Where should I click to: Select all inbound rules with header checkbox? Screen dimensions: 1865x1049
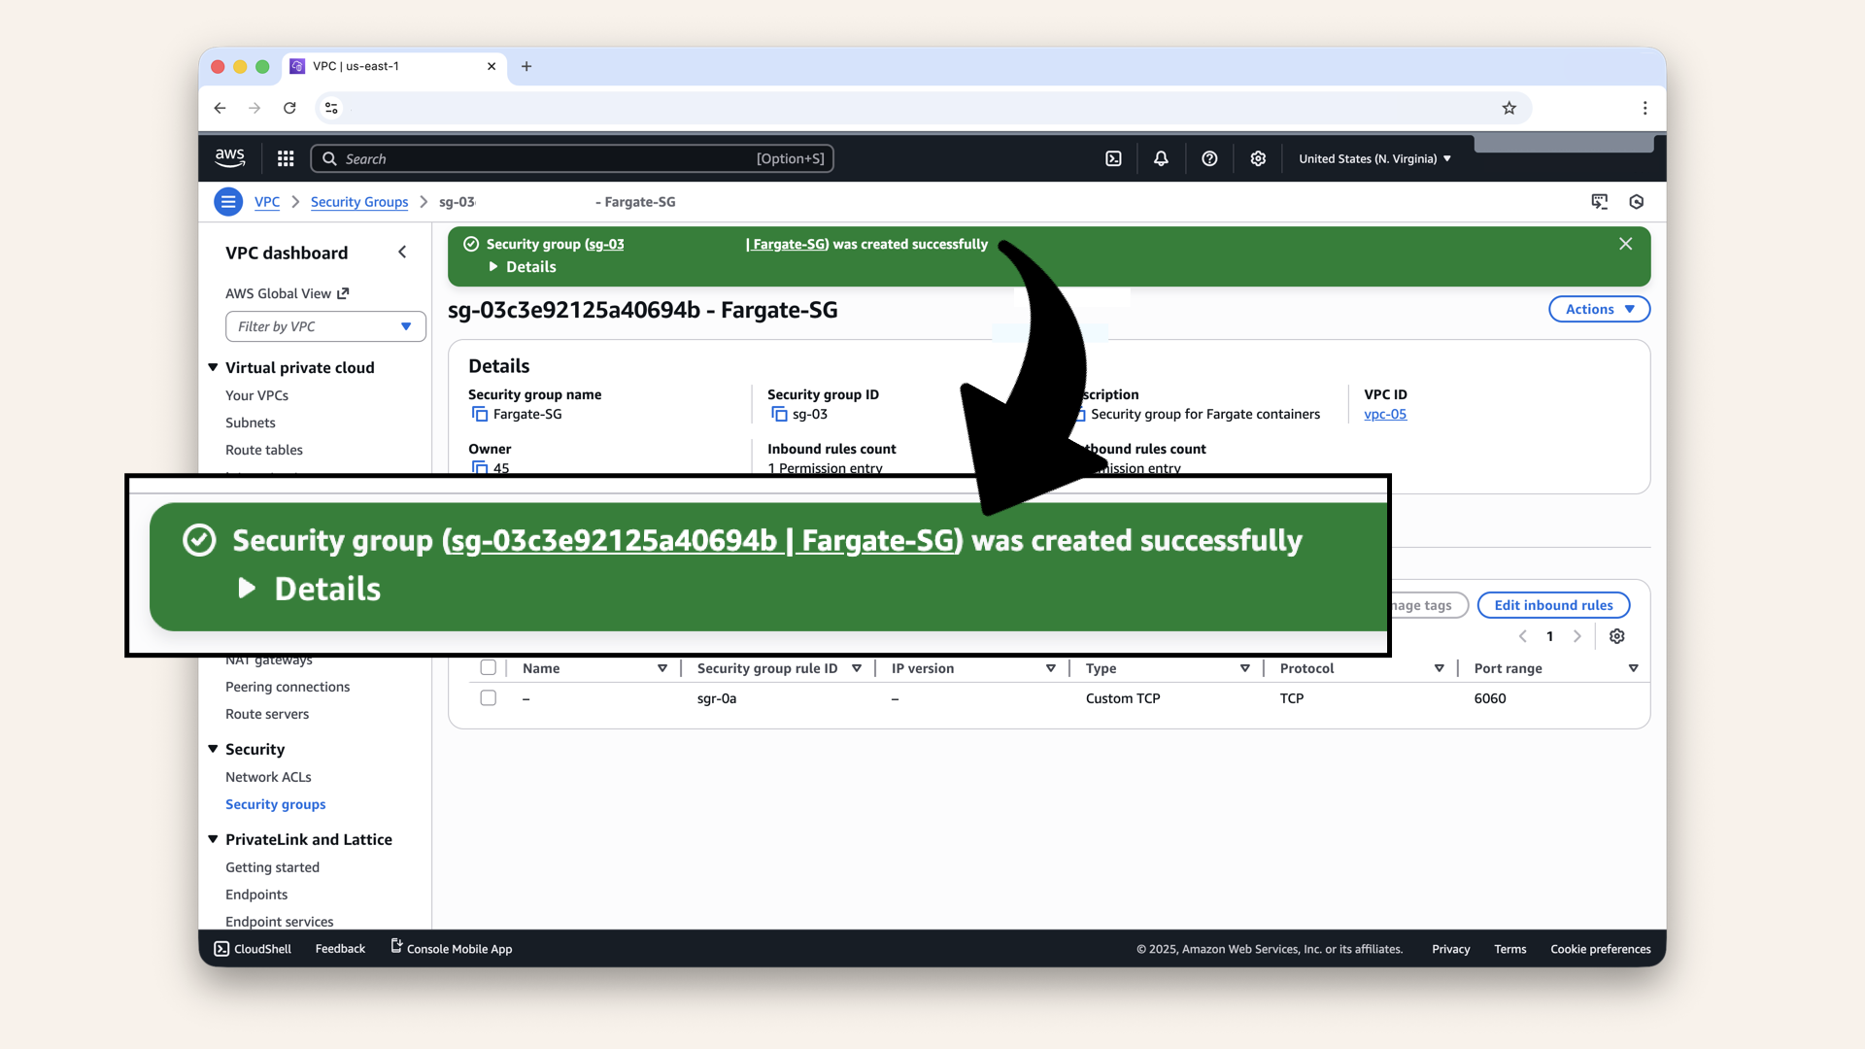(489, 667)
